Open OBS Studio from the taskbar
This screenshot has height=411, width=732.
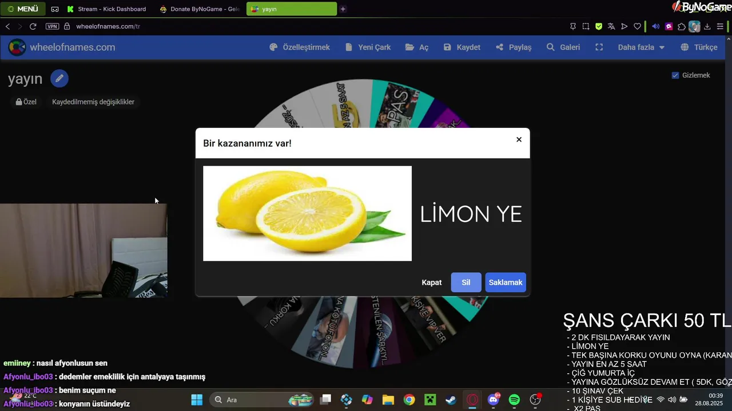[x=535, y=400]
